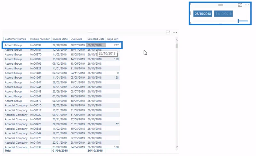The image size is (256, 156).
Task: Open more options menu of invoice table
Action: [175, 32]
